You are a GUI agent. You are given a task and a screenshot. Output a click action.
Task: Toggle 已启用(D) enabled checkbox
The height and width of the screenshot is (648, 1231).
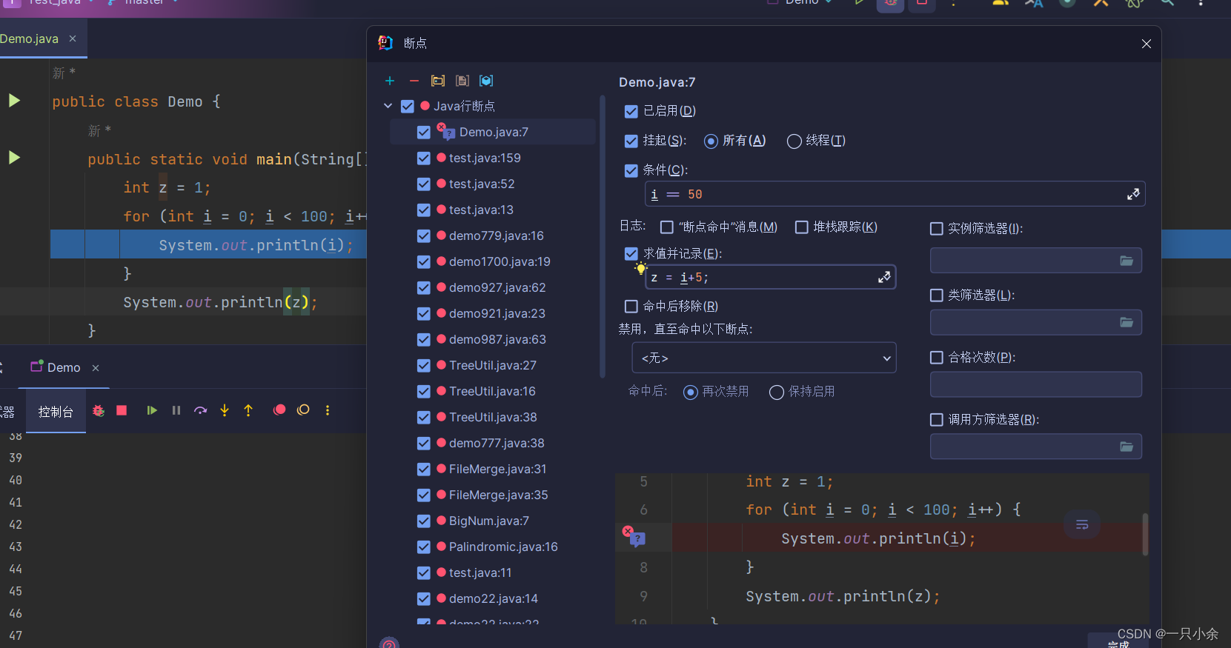pos(631,111)
